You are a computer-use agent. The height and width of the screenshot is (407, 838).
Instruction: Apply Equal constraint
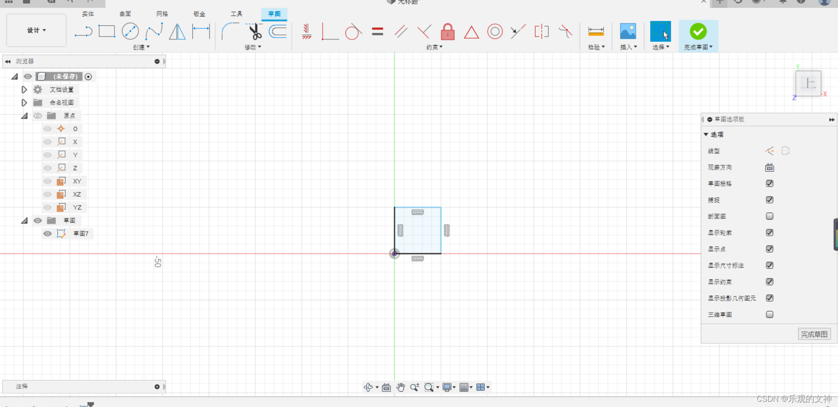pos(377,31)
